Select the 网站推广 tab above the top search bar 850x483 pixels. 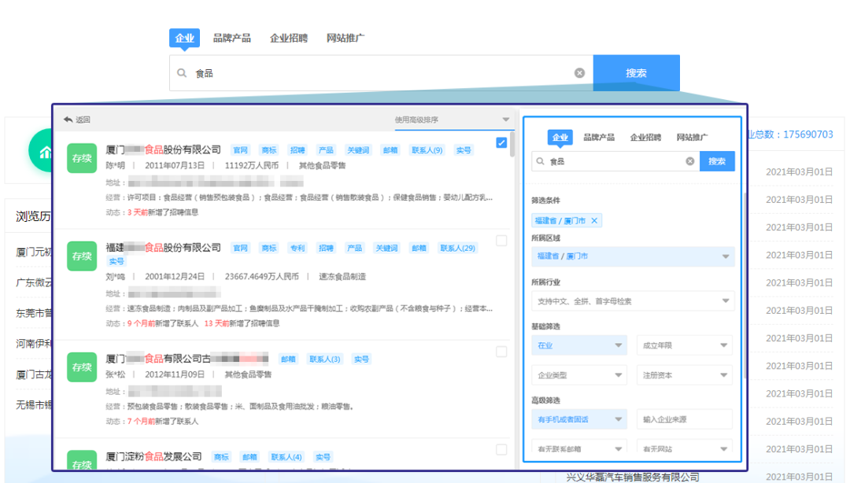(x=346, y=38)
